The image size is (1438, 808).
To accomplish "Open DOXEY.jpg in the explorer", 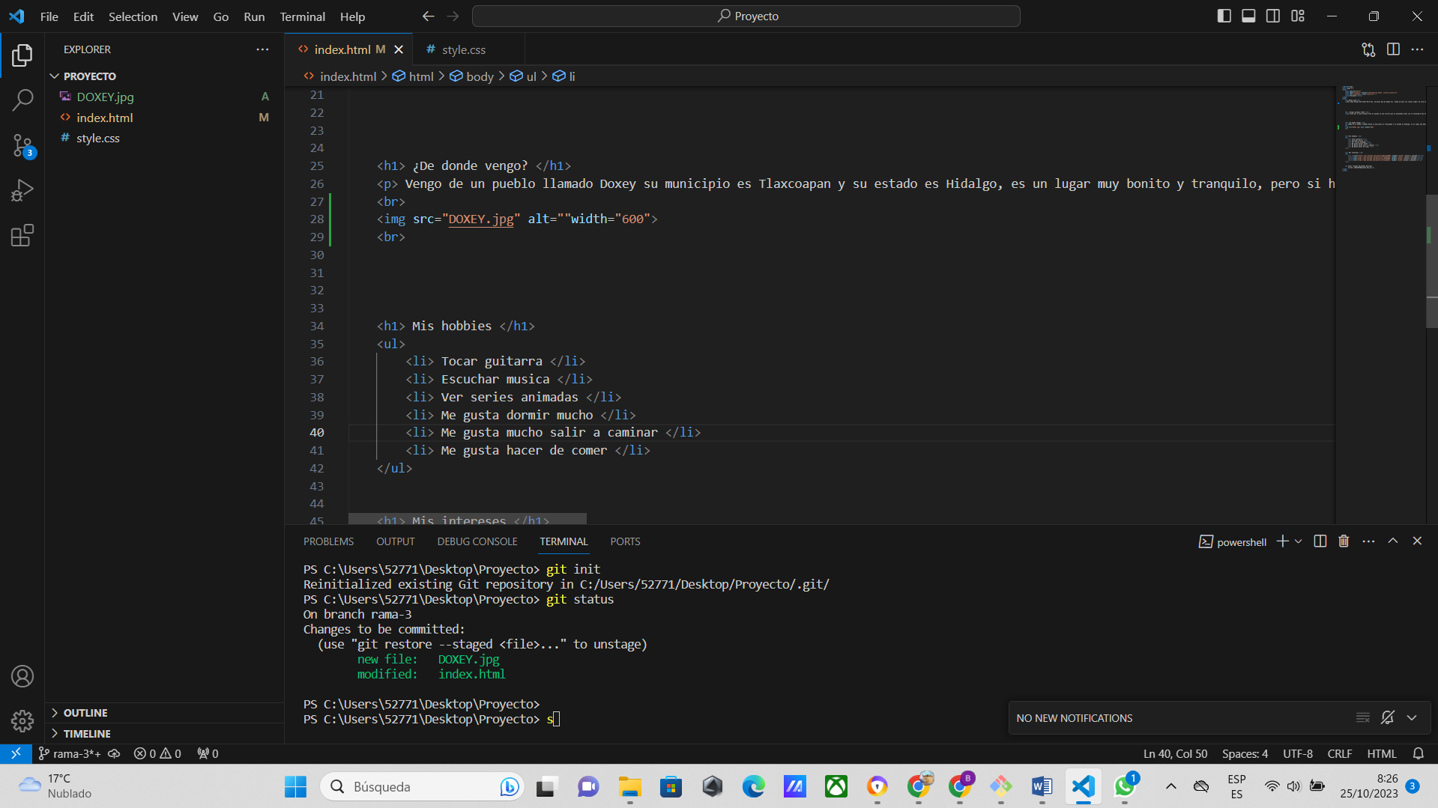I will [105, 97].
